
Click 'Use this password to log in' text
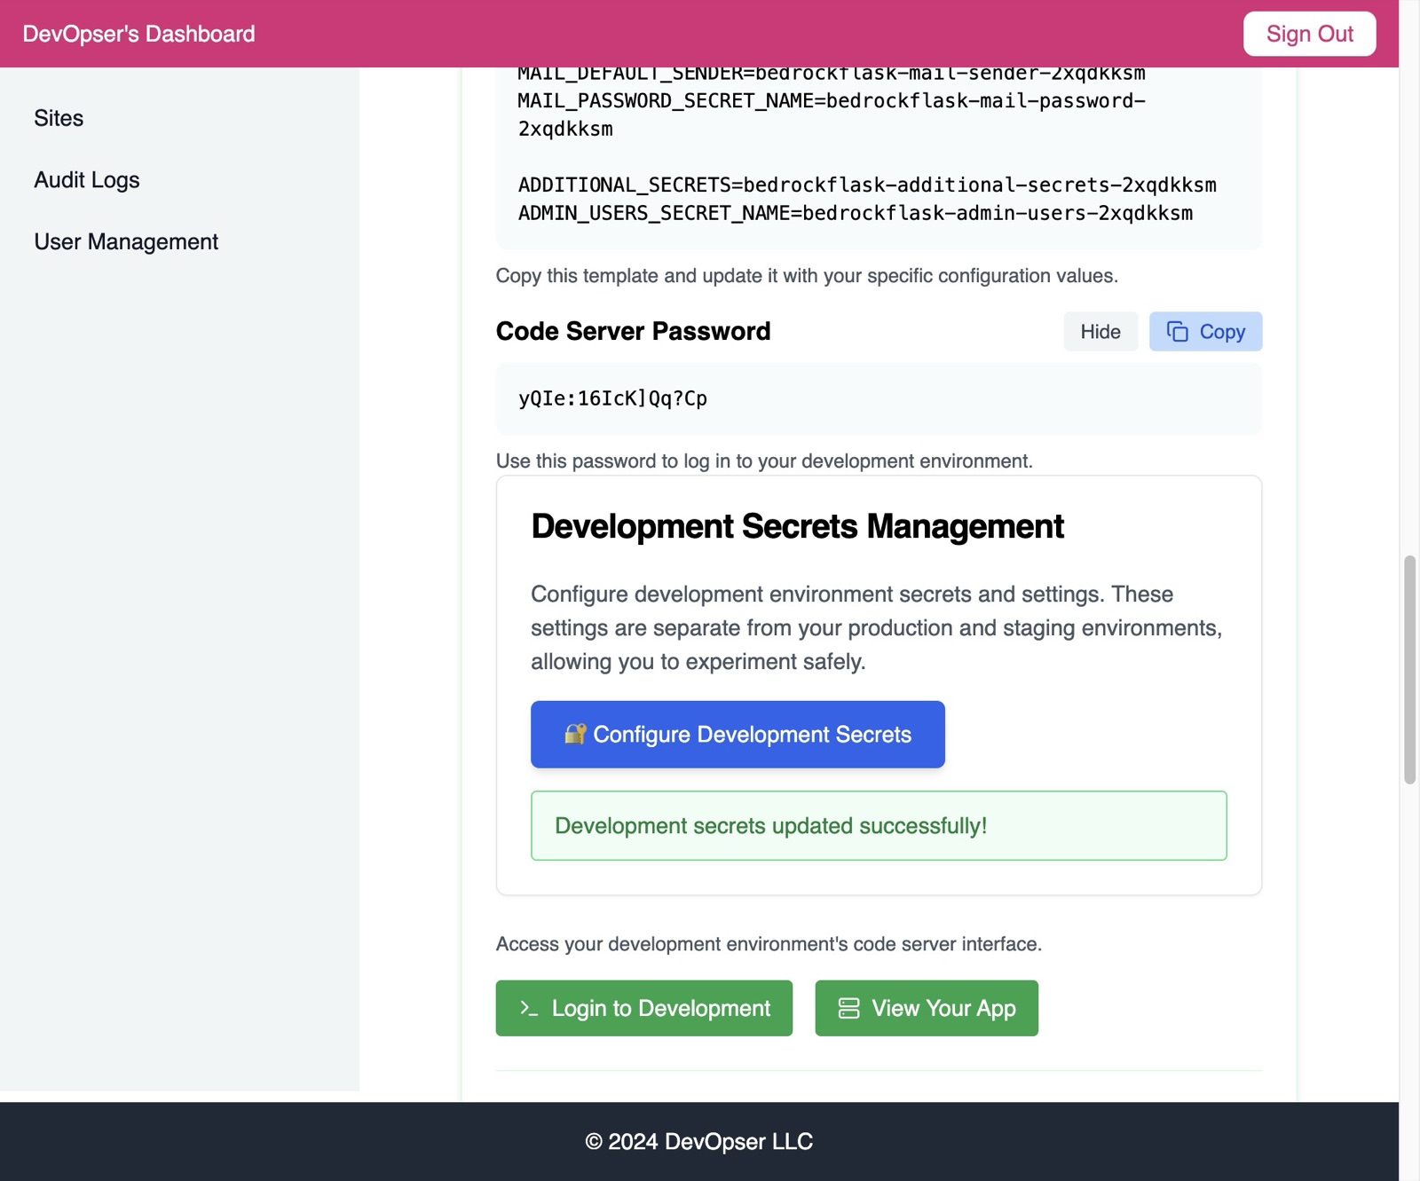[764, 461]
